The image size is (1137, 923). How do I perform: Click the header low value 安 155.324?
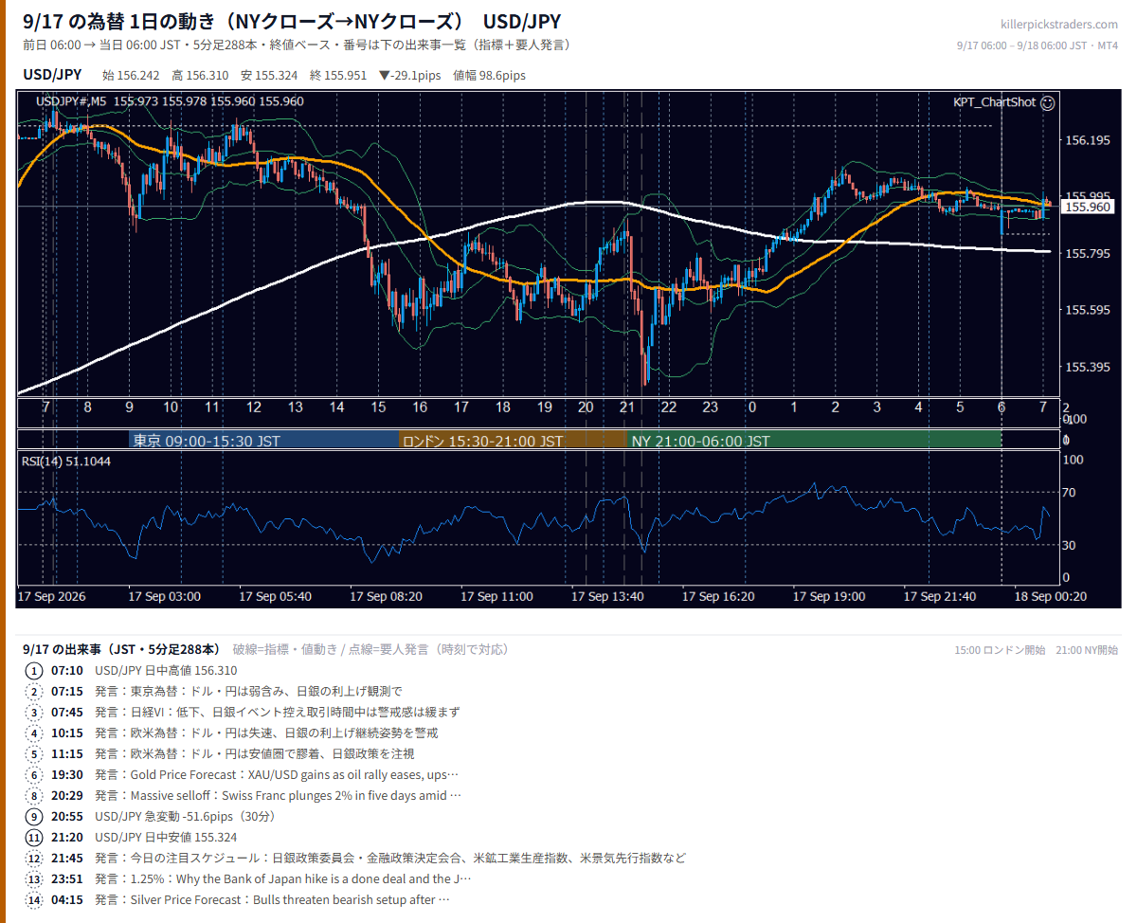click(x=269, y=76)
